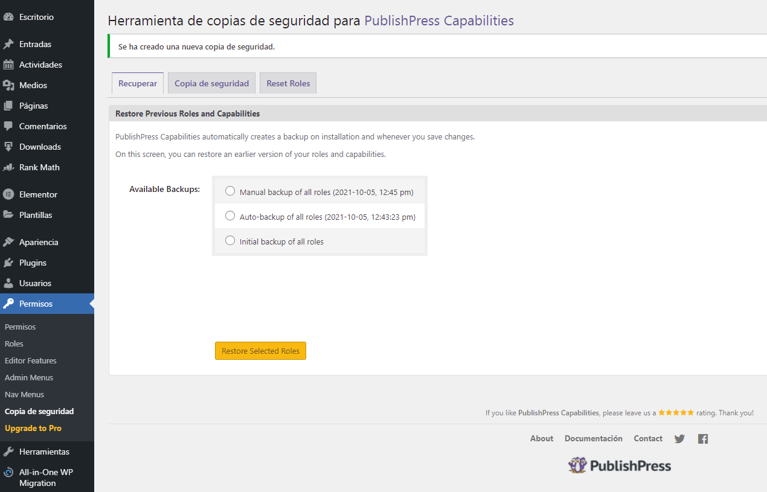The image size is (767, 492).
Task: Go to Comentarios in the sidebar
Action: coord(43,126)
